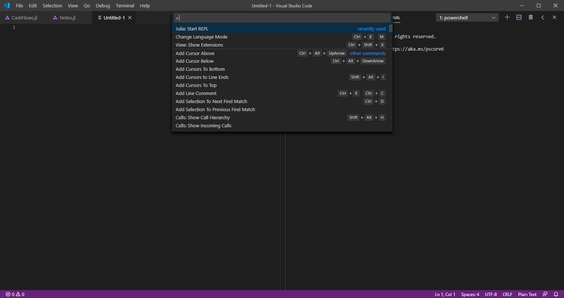Open the View menu

tap(73, 6)
